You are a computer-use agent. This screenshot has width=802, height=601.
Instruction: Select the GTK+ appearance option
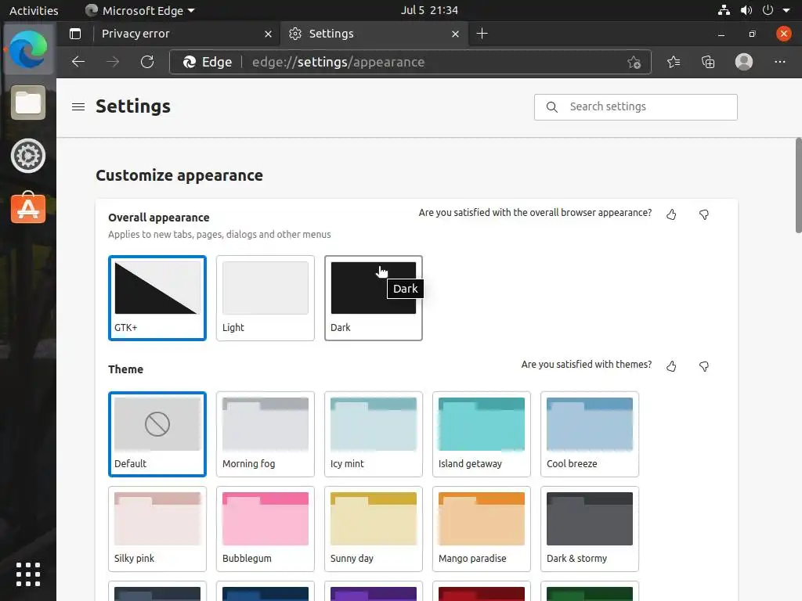(157, 297)
